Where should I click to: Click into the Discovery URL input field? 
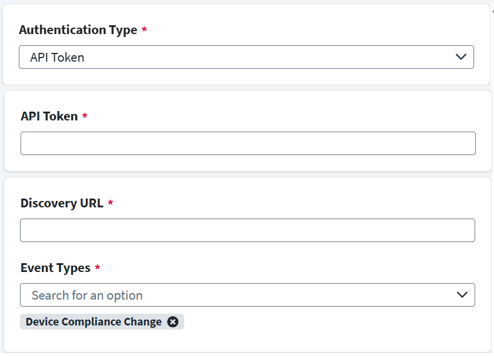point(248,230)
